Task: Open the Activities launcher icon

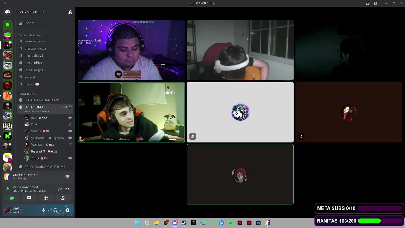Action: click(46, 198)
